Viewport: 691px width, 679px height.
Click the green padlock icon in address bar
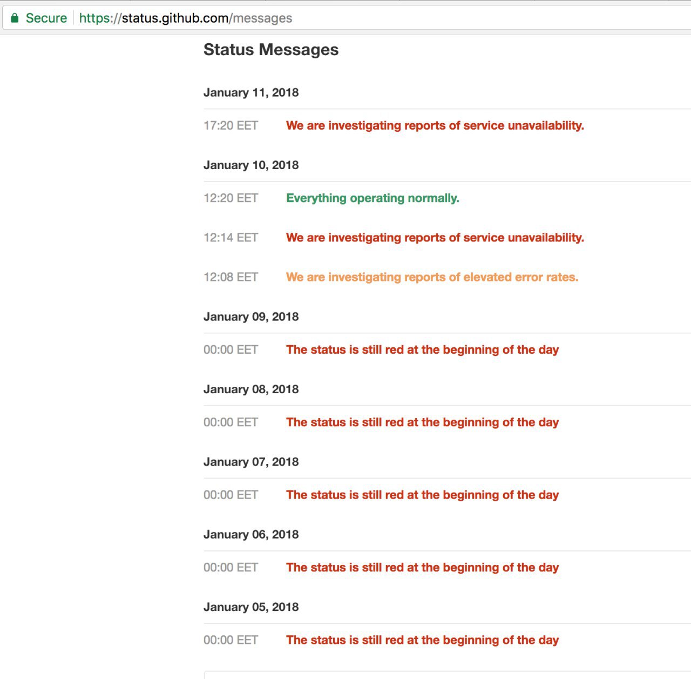(15, 18)
